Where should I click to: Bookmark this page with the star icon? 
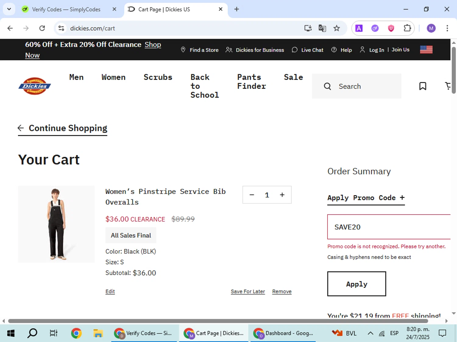[x=336, y=28]
